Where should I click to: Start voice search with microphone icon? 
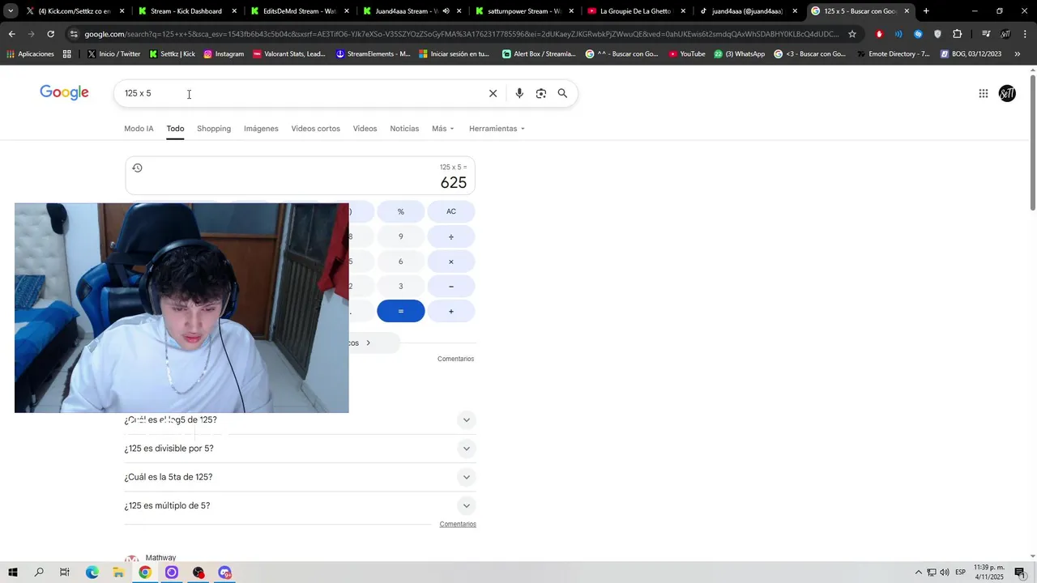[x=519, y=93]
